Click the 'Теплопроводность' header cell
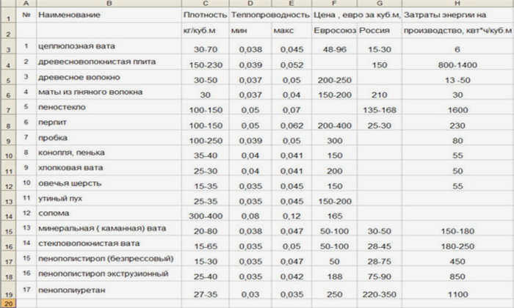This screenshot has width=514, height=308. 270,15
